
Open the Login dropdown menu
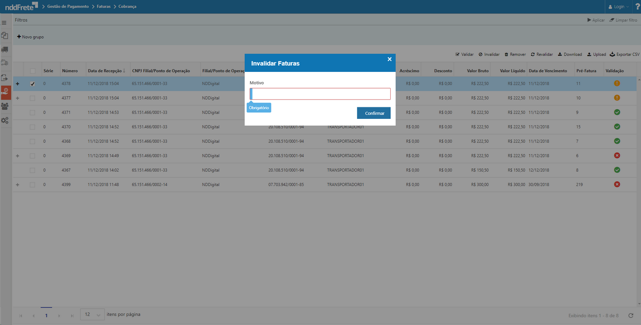618,7
